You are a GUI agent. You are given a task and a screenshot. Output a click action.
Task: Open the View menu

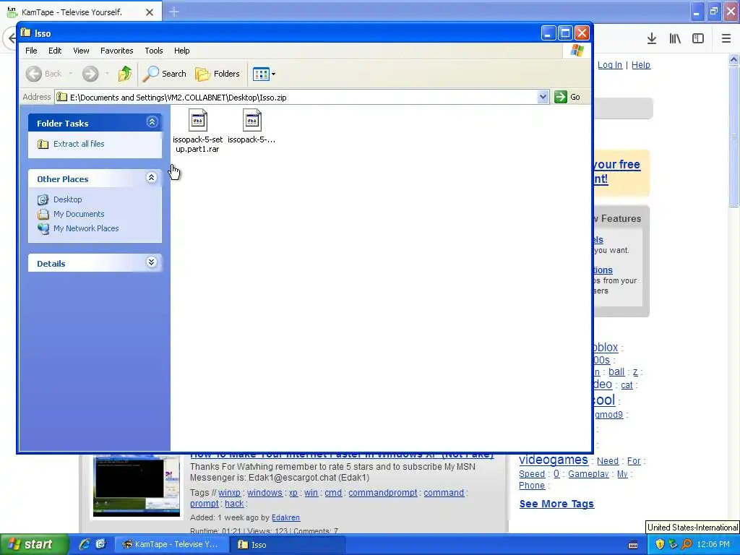click(x=81, y=51)
